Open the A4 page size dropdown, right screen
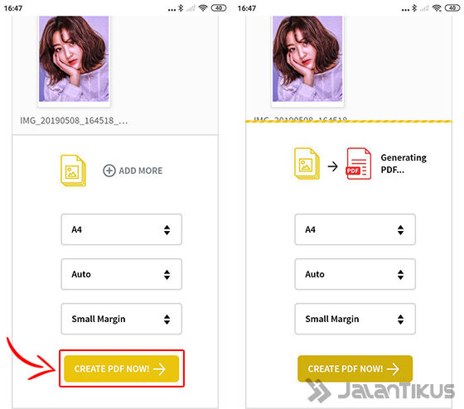 point(355,229)
